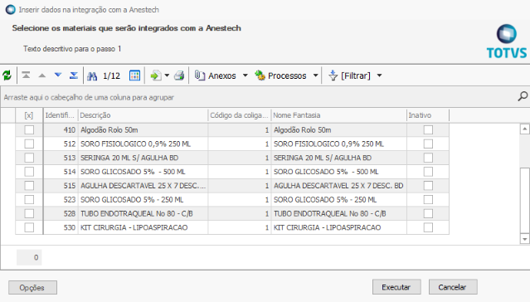530x302 pixels.
Task: Click the Cancelar button
Action: pyautogui.click(x=453, y=287)
